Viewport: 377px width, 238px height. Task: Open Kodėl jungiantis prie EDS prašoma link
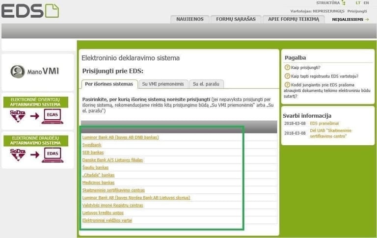327,90
